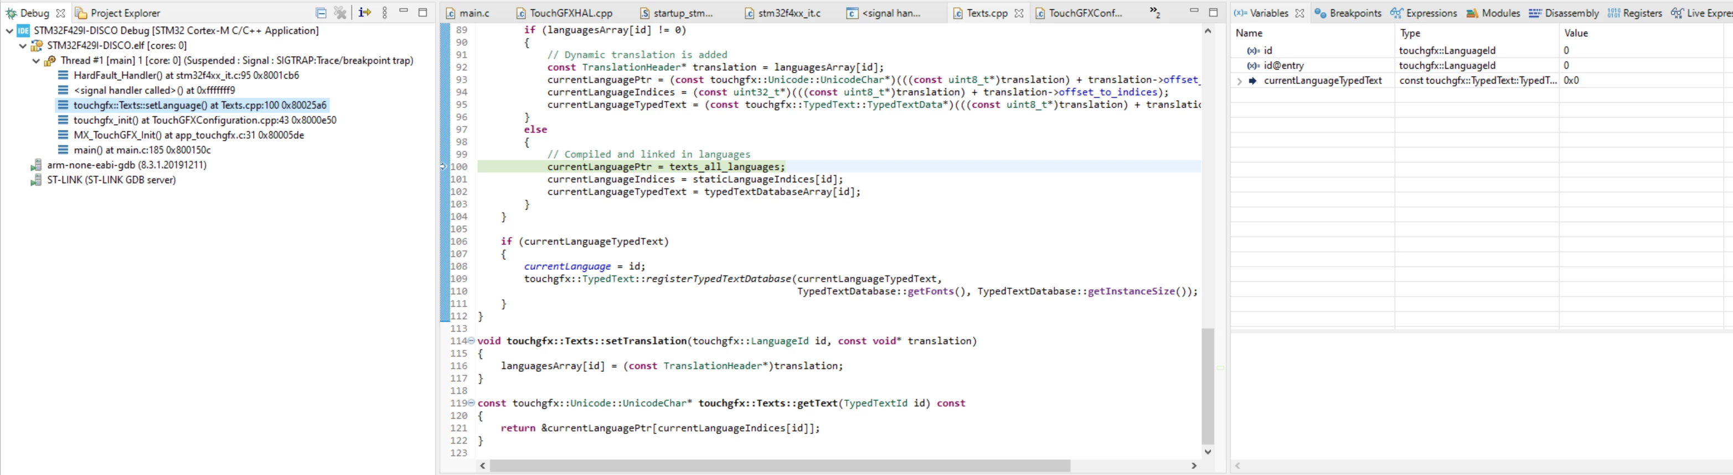Minimize the Debug view panel
Screen dimensions: 1733x475
pyautogui.click(x=404, y=12)
